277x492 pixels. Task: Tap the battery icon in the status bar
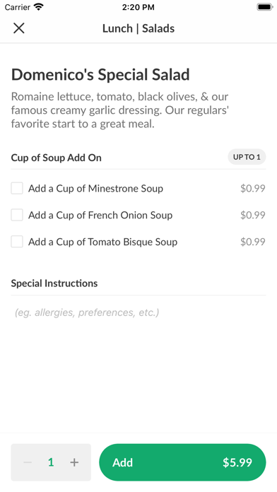[x=265, y=7]
